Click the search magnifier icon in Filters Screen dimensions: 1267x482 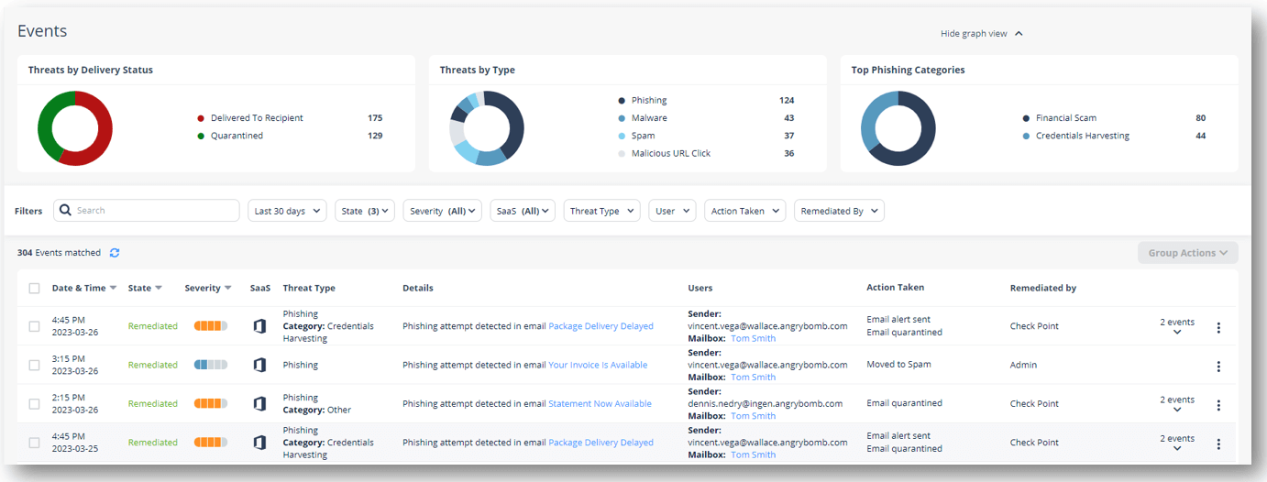65,211
